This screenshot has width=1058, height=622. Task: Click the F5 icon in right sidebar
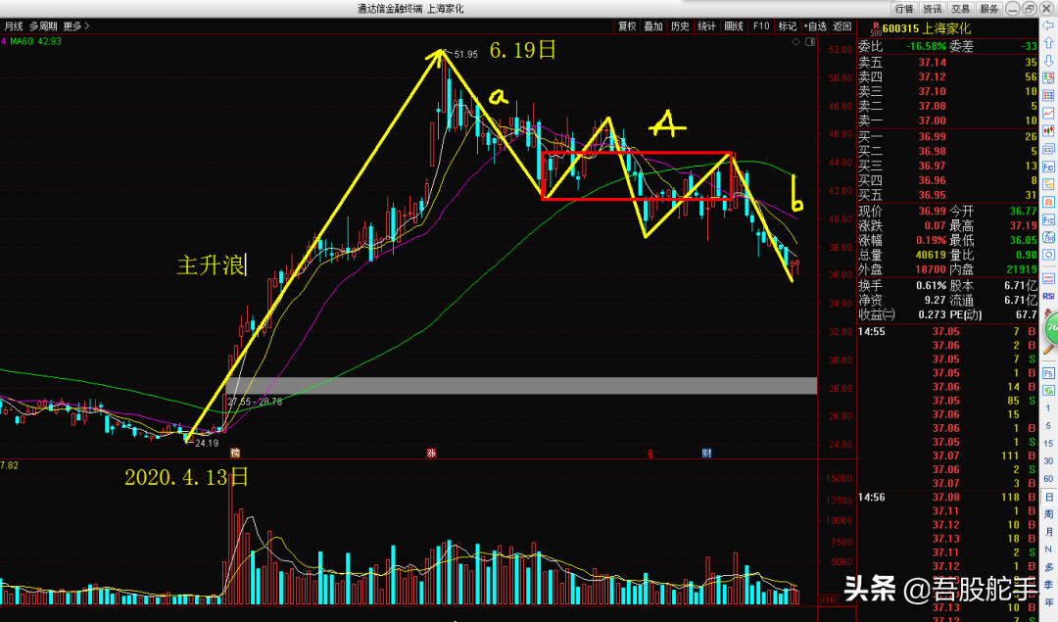[1048, 373]
